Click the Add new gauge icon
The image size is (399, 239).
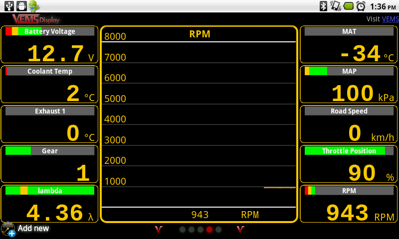point(8,229)
